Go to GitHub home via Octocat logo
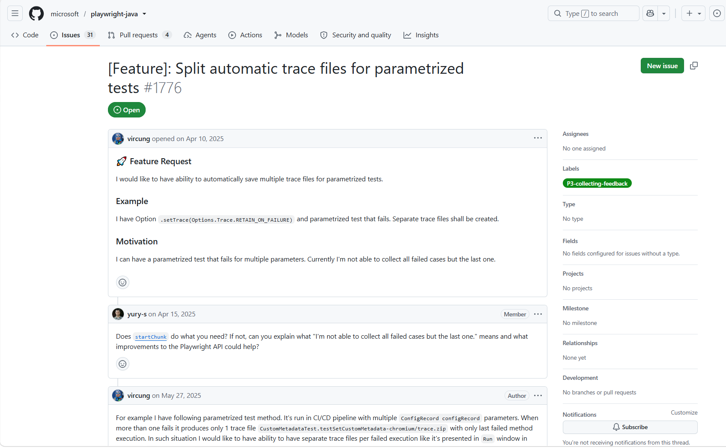This screenshot has width=726, height=448. (36, 14)
